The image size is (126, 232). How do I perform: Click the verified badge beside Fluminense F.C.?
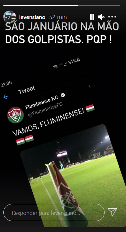point(63,95)
